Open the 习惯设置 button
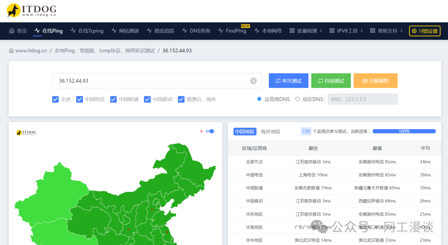Screen dimensions: 448x245 (425, 31)
